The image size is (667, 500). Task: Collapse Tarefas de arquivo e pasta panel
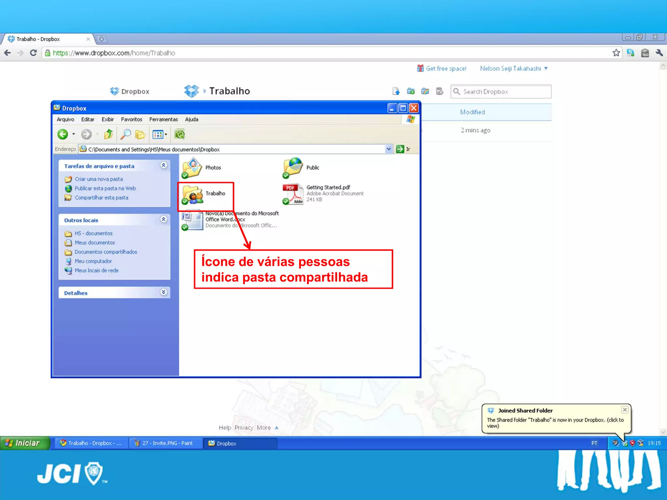click(x=163, y=165)
